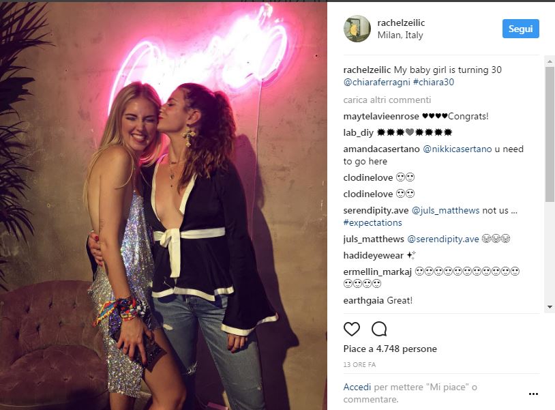Open the @chiaraferragni mention link
The height and width of the screenshot is (410, 555).
tap(376, 82)
